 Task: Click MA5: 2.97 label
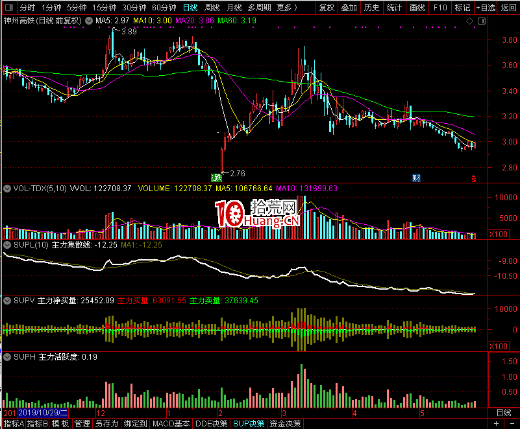pos(112,21)
